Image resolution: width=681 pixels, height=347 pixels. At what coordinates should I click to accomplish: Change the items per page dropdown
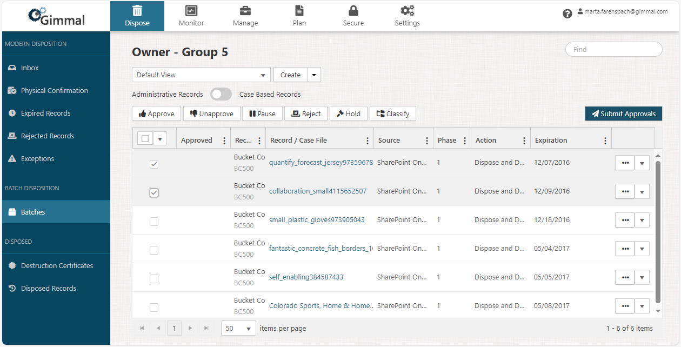coord(238,329)
